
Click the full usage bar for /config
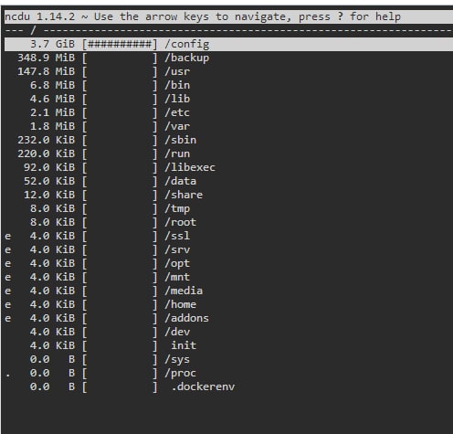coord(120,45)
